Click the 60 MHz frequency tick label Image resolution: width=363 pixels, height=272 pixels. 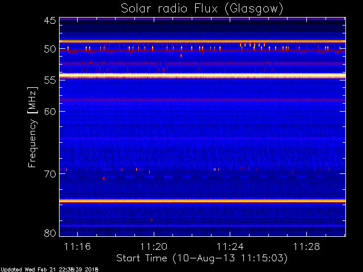tap(49, 111)
